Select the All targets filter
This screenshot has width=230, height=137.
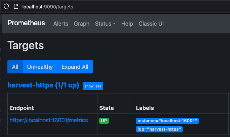click(x=15, y=67)
